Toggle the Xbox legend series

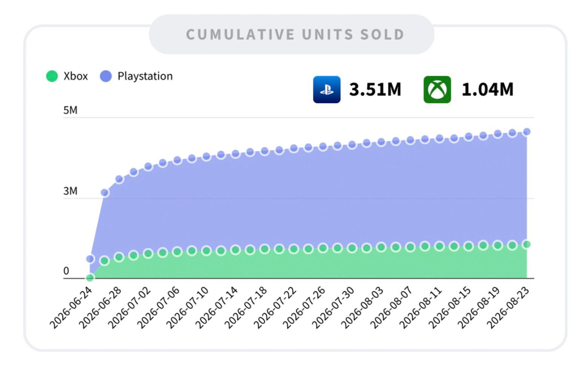coord(67,76)
